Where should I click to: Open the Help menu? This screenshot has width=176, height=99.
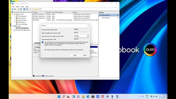[x=27, y=7]
